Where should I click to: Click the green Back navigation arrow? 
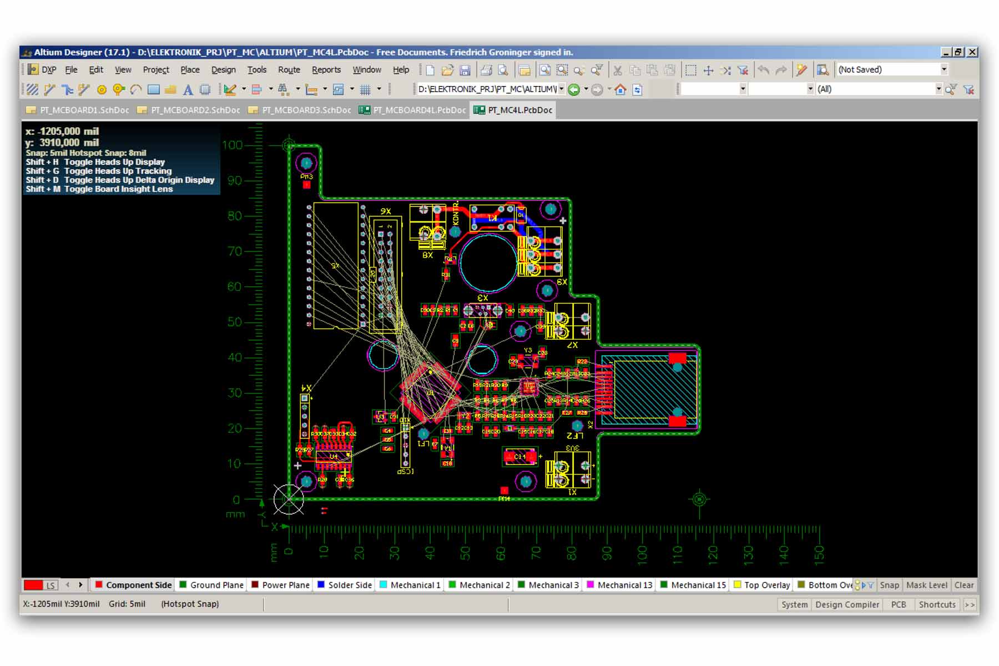pos(574,89)
